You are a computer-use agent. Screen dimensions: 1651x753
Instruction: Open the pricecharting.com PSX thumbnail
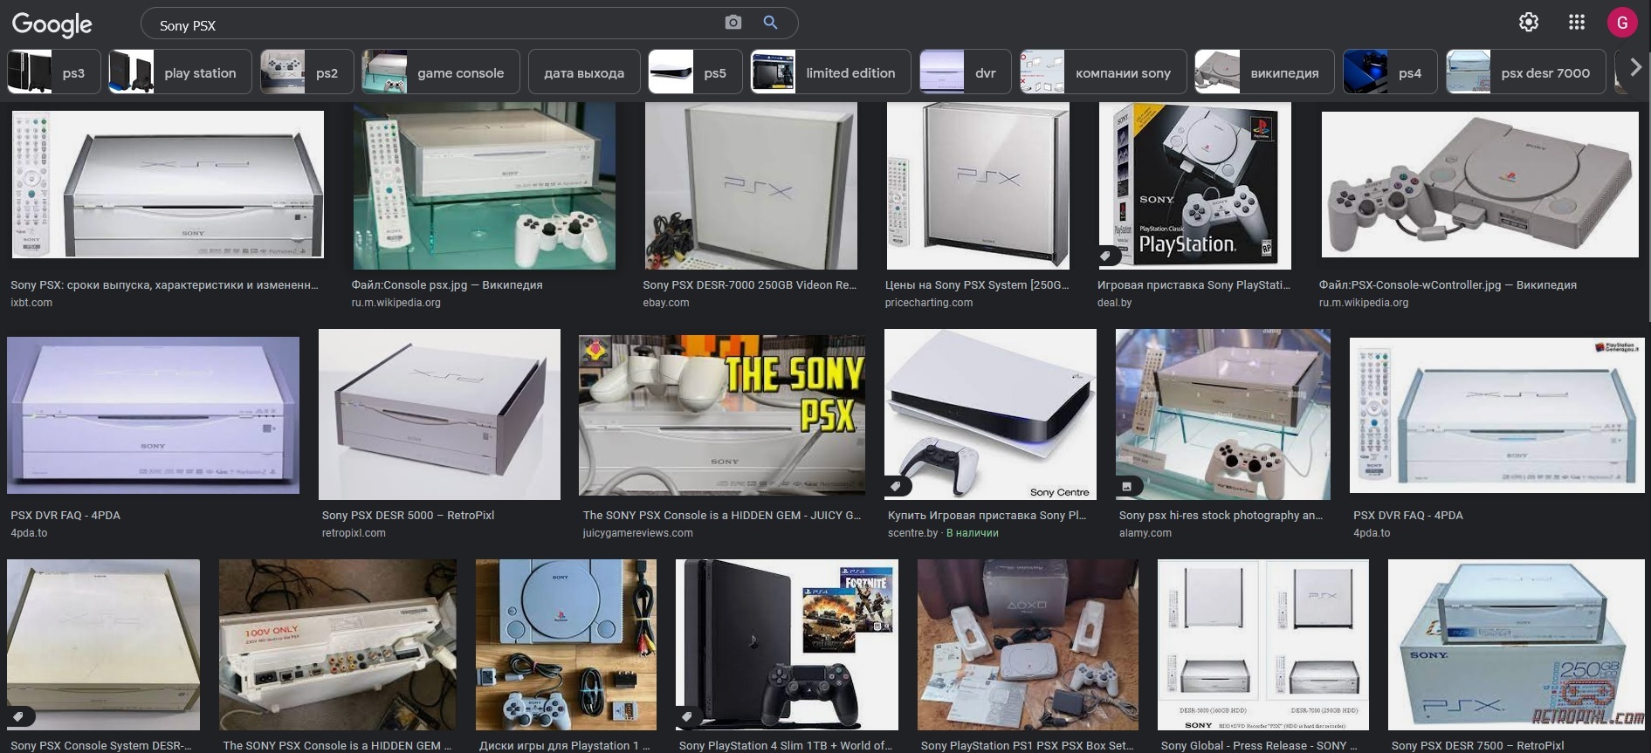(x=978, y=186)
